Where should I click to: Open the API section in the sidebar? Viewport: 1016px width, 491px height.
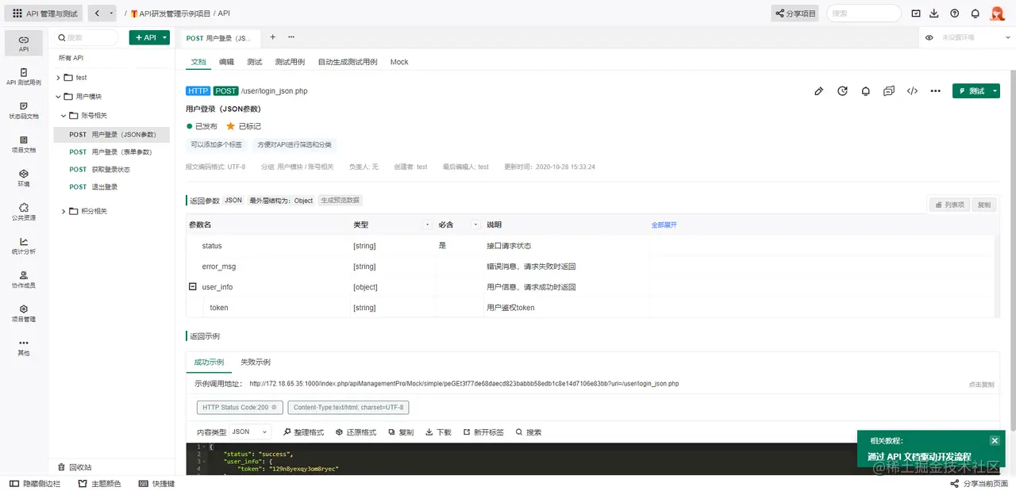click(x=24, y=43)
